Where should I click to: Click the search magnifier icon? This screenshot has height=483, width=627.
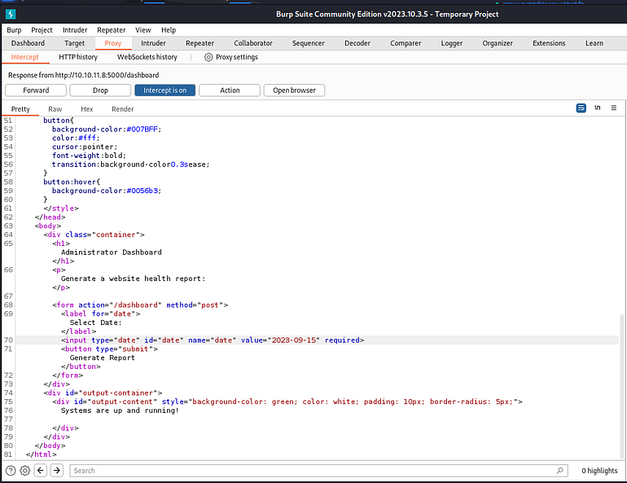pos(560,471)
